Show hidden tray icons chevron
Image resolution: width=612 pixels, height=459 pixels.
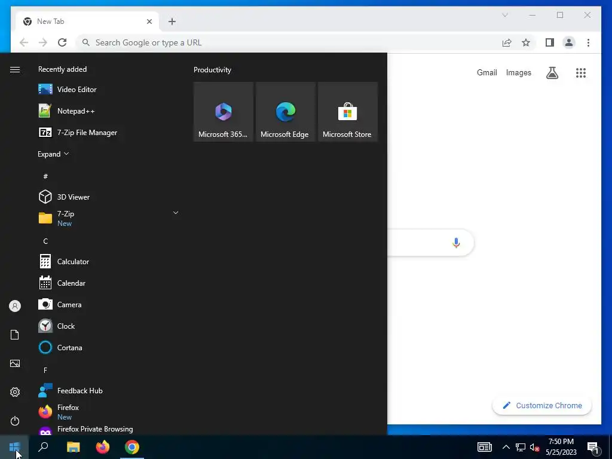coord(506,447)
